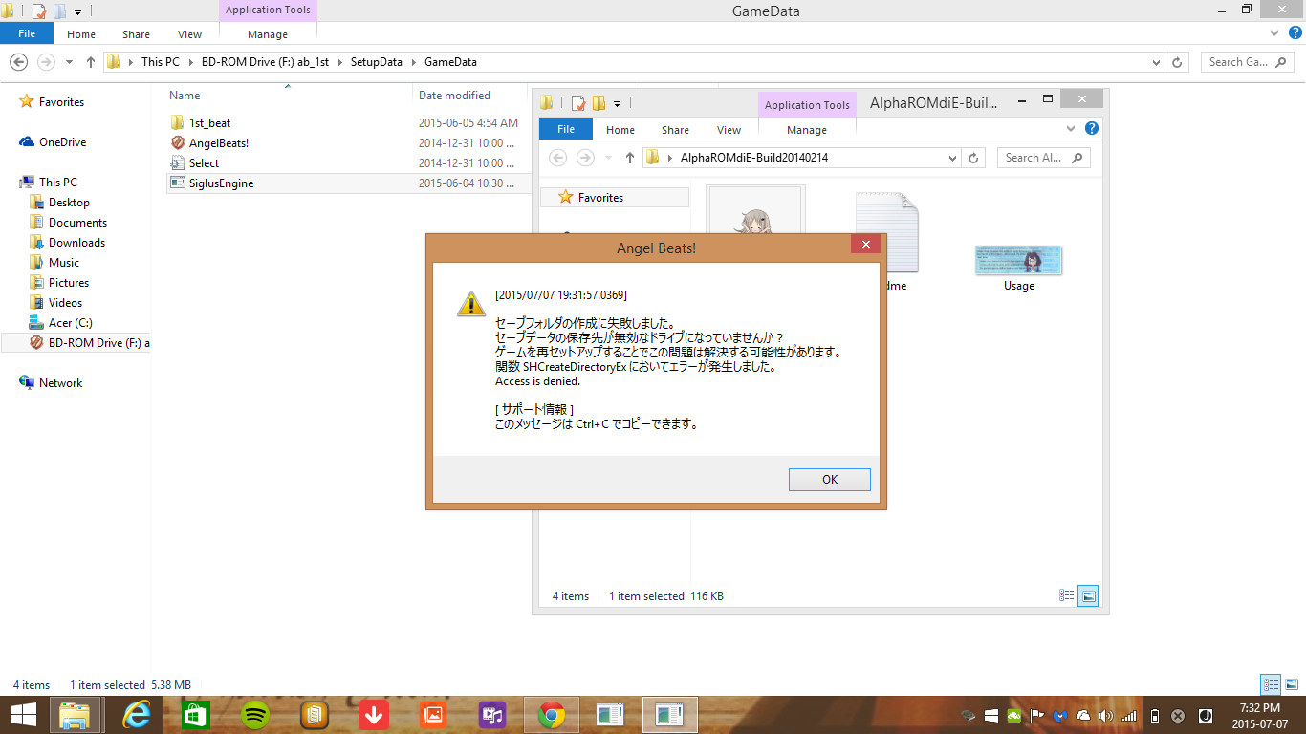Open Desktop in the navigation pane
The image size is (1306, 734).
(x=69, y=203)
